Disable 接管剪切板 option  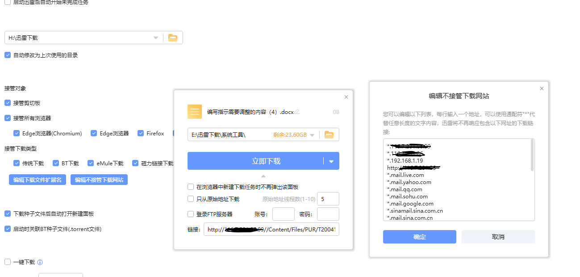click(x=7, y=102)
